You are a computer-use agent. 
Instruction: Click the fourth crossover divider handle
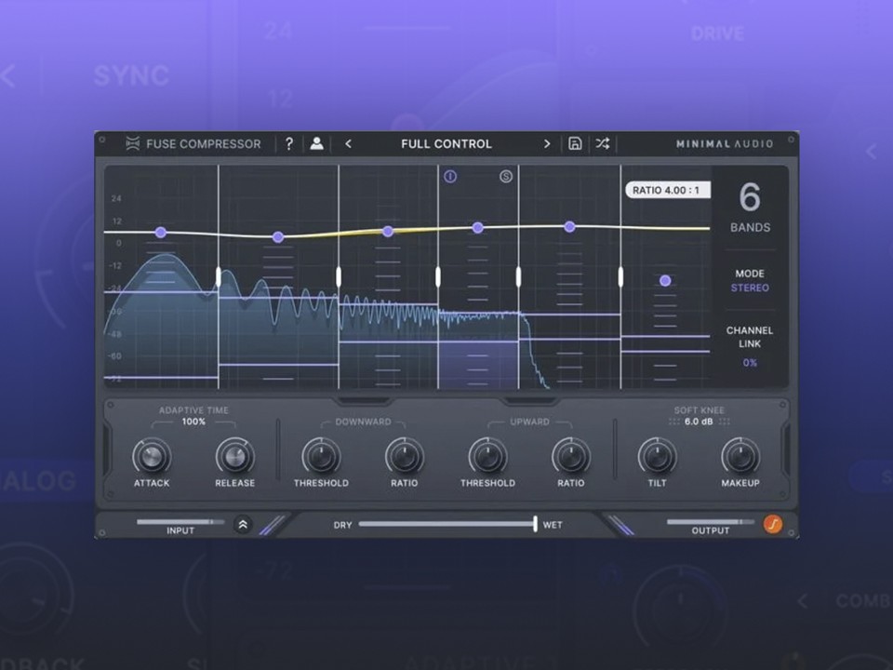tap(518, 277)
